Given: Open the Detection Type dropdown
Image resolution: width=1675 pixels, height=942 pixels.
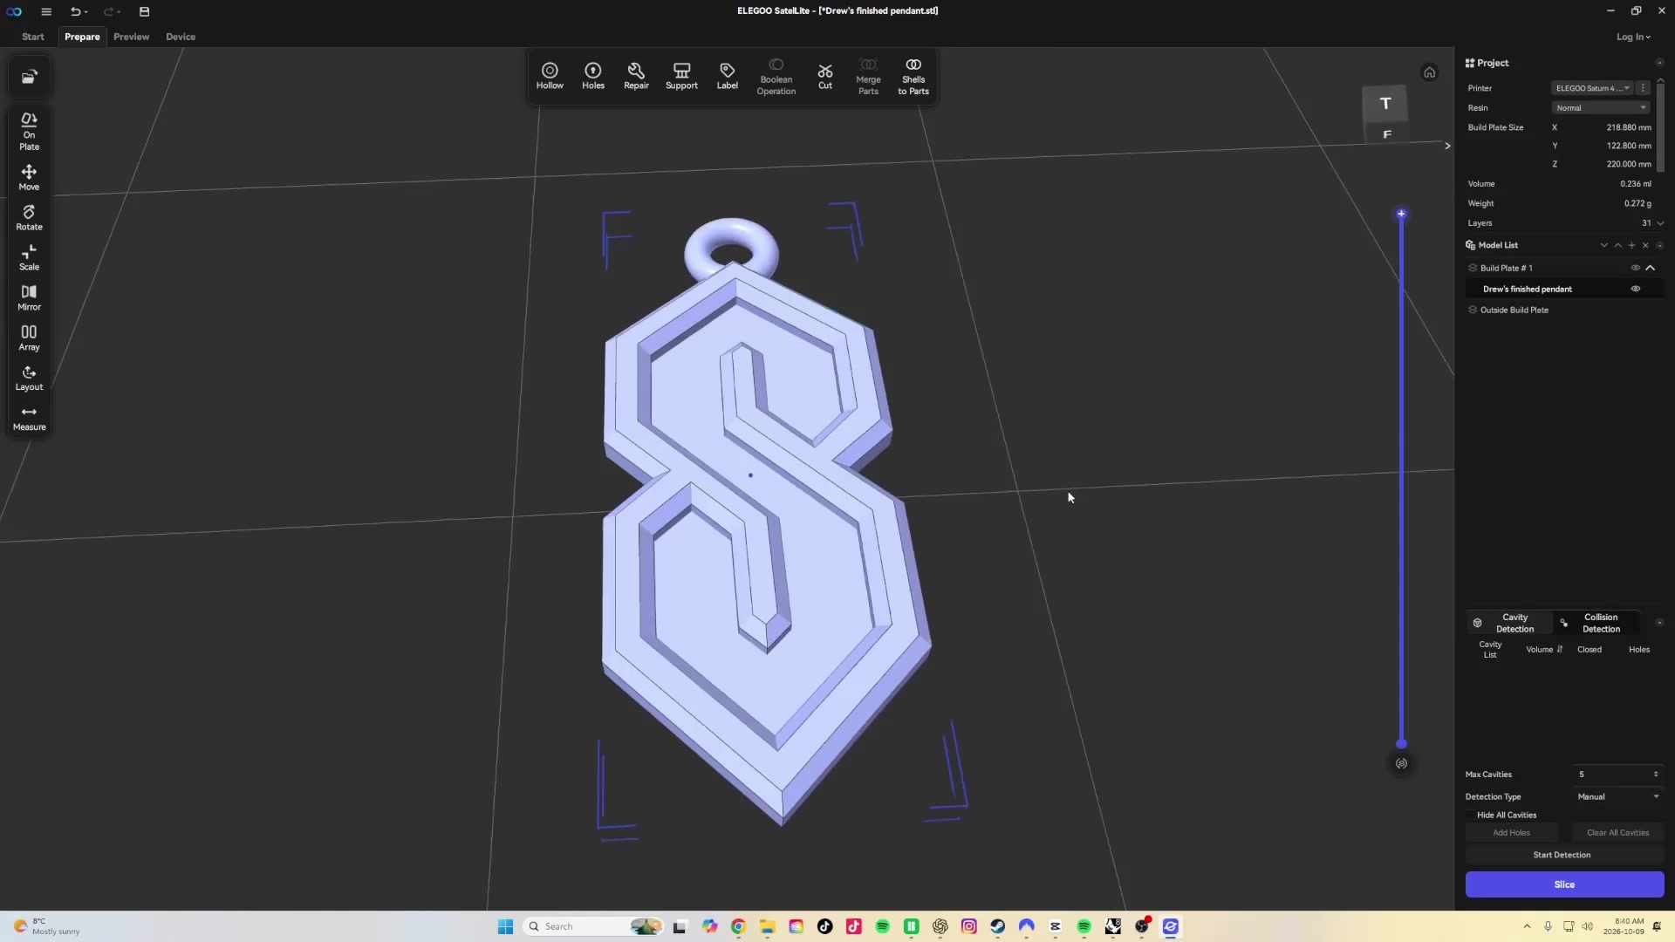Looking at the screenshot, I should coord(1618,796).
